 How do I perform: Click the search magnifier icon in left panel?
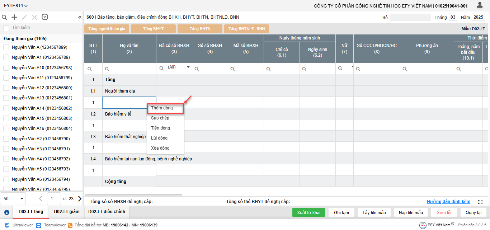5,17
